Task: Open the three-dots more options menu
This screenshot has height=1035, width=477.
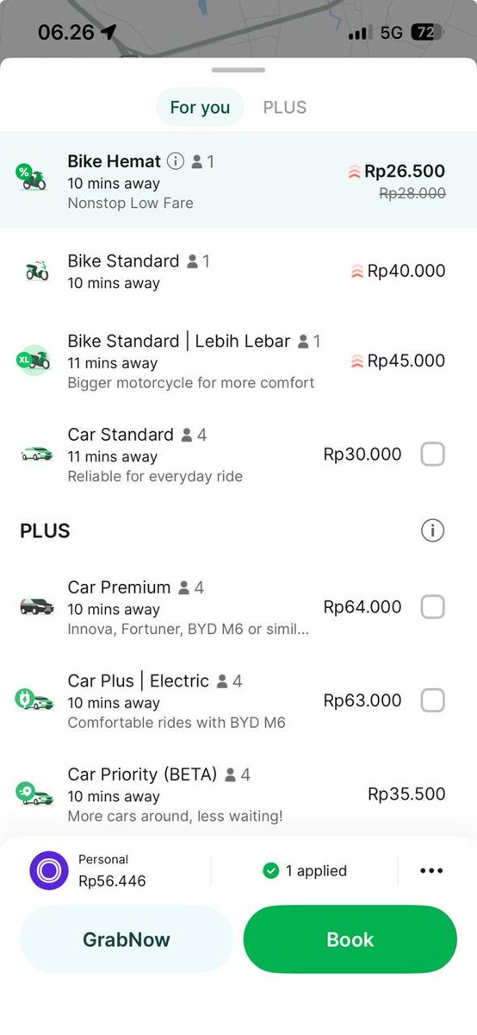Action: 431,871
